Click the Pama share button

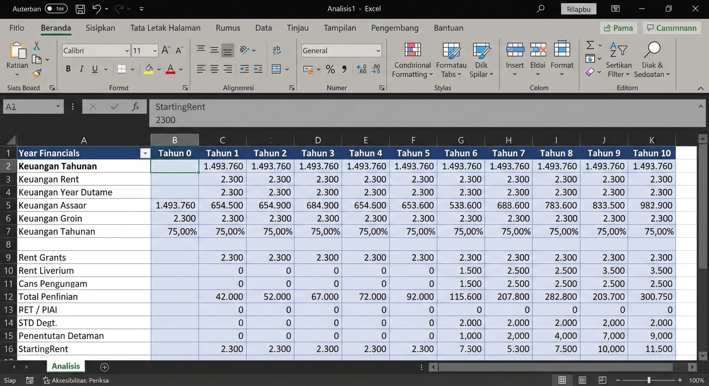618,28
